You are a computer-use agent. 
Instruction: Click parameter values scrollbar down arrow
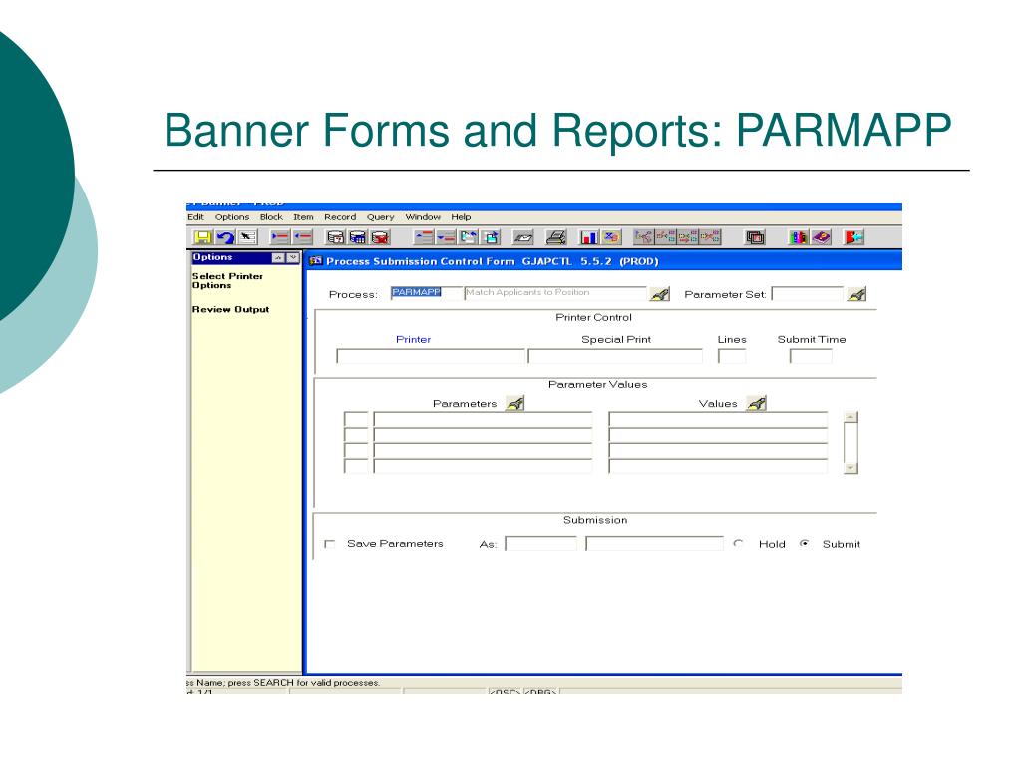click(851, 468)
